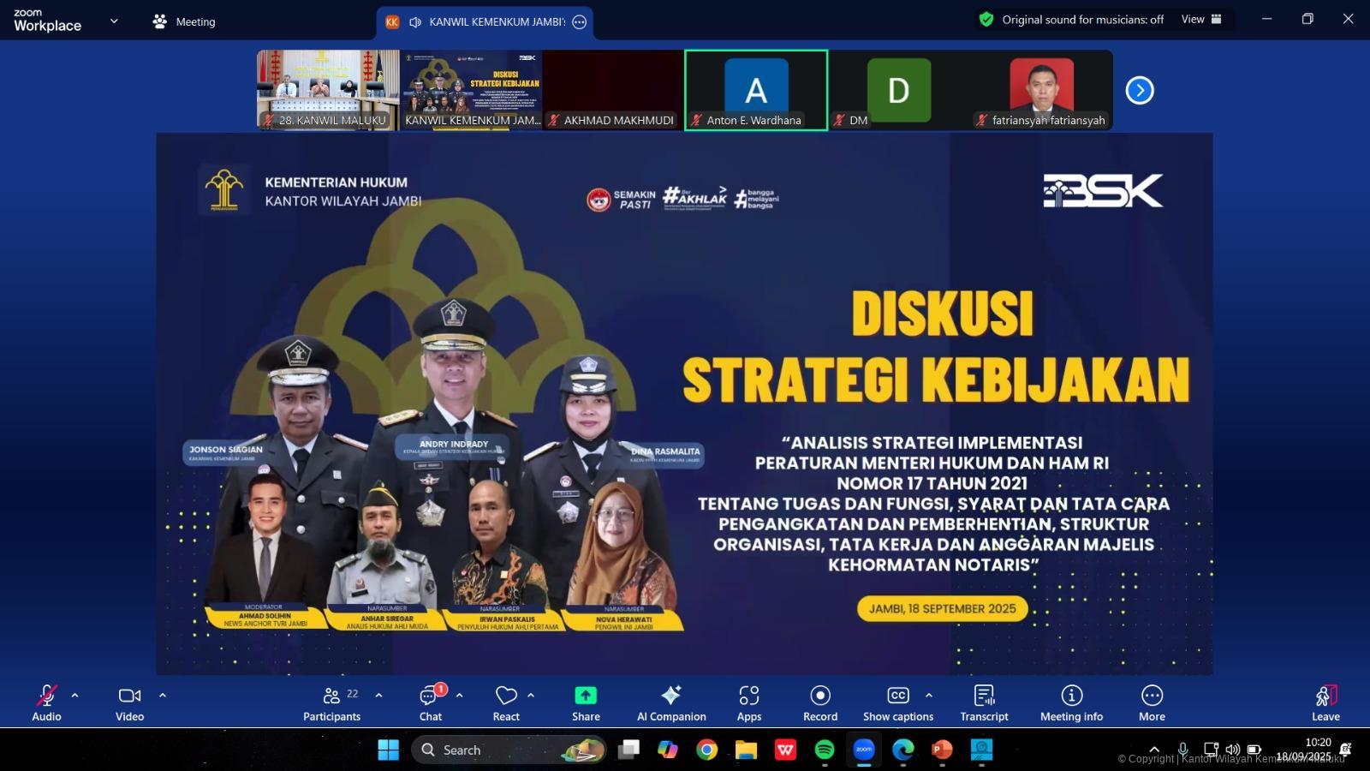Show next participants with arrow button
Image resolution: width=1370 pixels, height=771 pixels.
point(1140,90)
